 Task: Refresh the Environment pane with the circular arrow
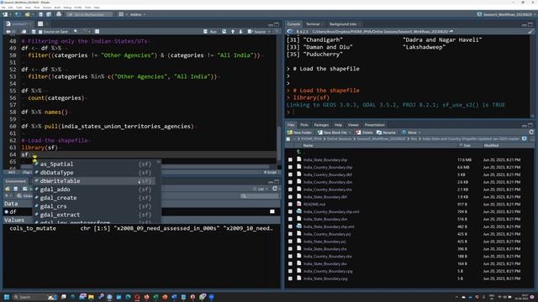click(275, 189)
